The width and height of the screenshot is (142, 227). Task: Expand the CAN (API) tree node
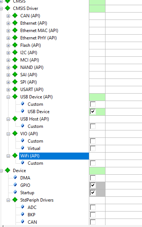point(8,16)
